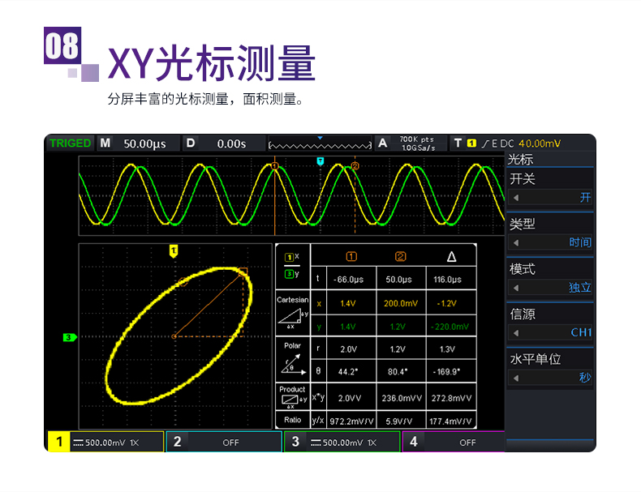The width and height of the screenshot is (641, 492).
Task: Click the y/x 5.9V/V cell
Action: coord(399,421)
